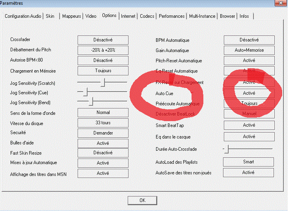Switch to the Infos tab

pos(244,16)
